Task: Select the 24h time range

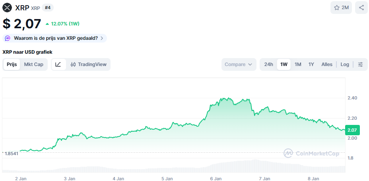Action: point(268,64)
